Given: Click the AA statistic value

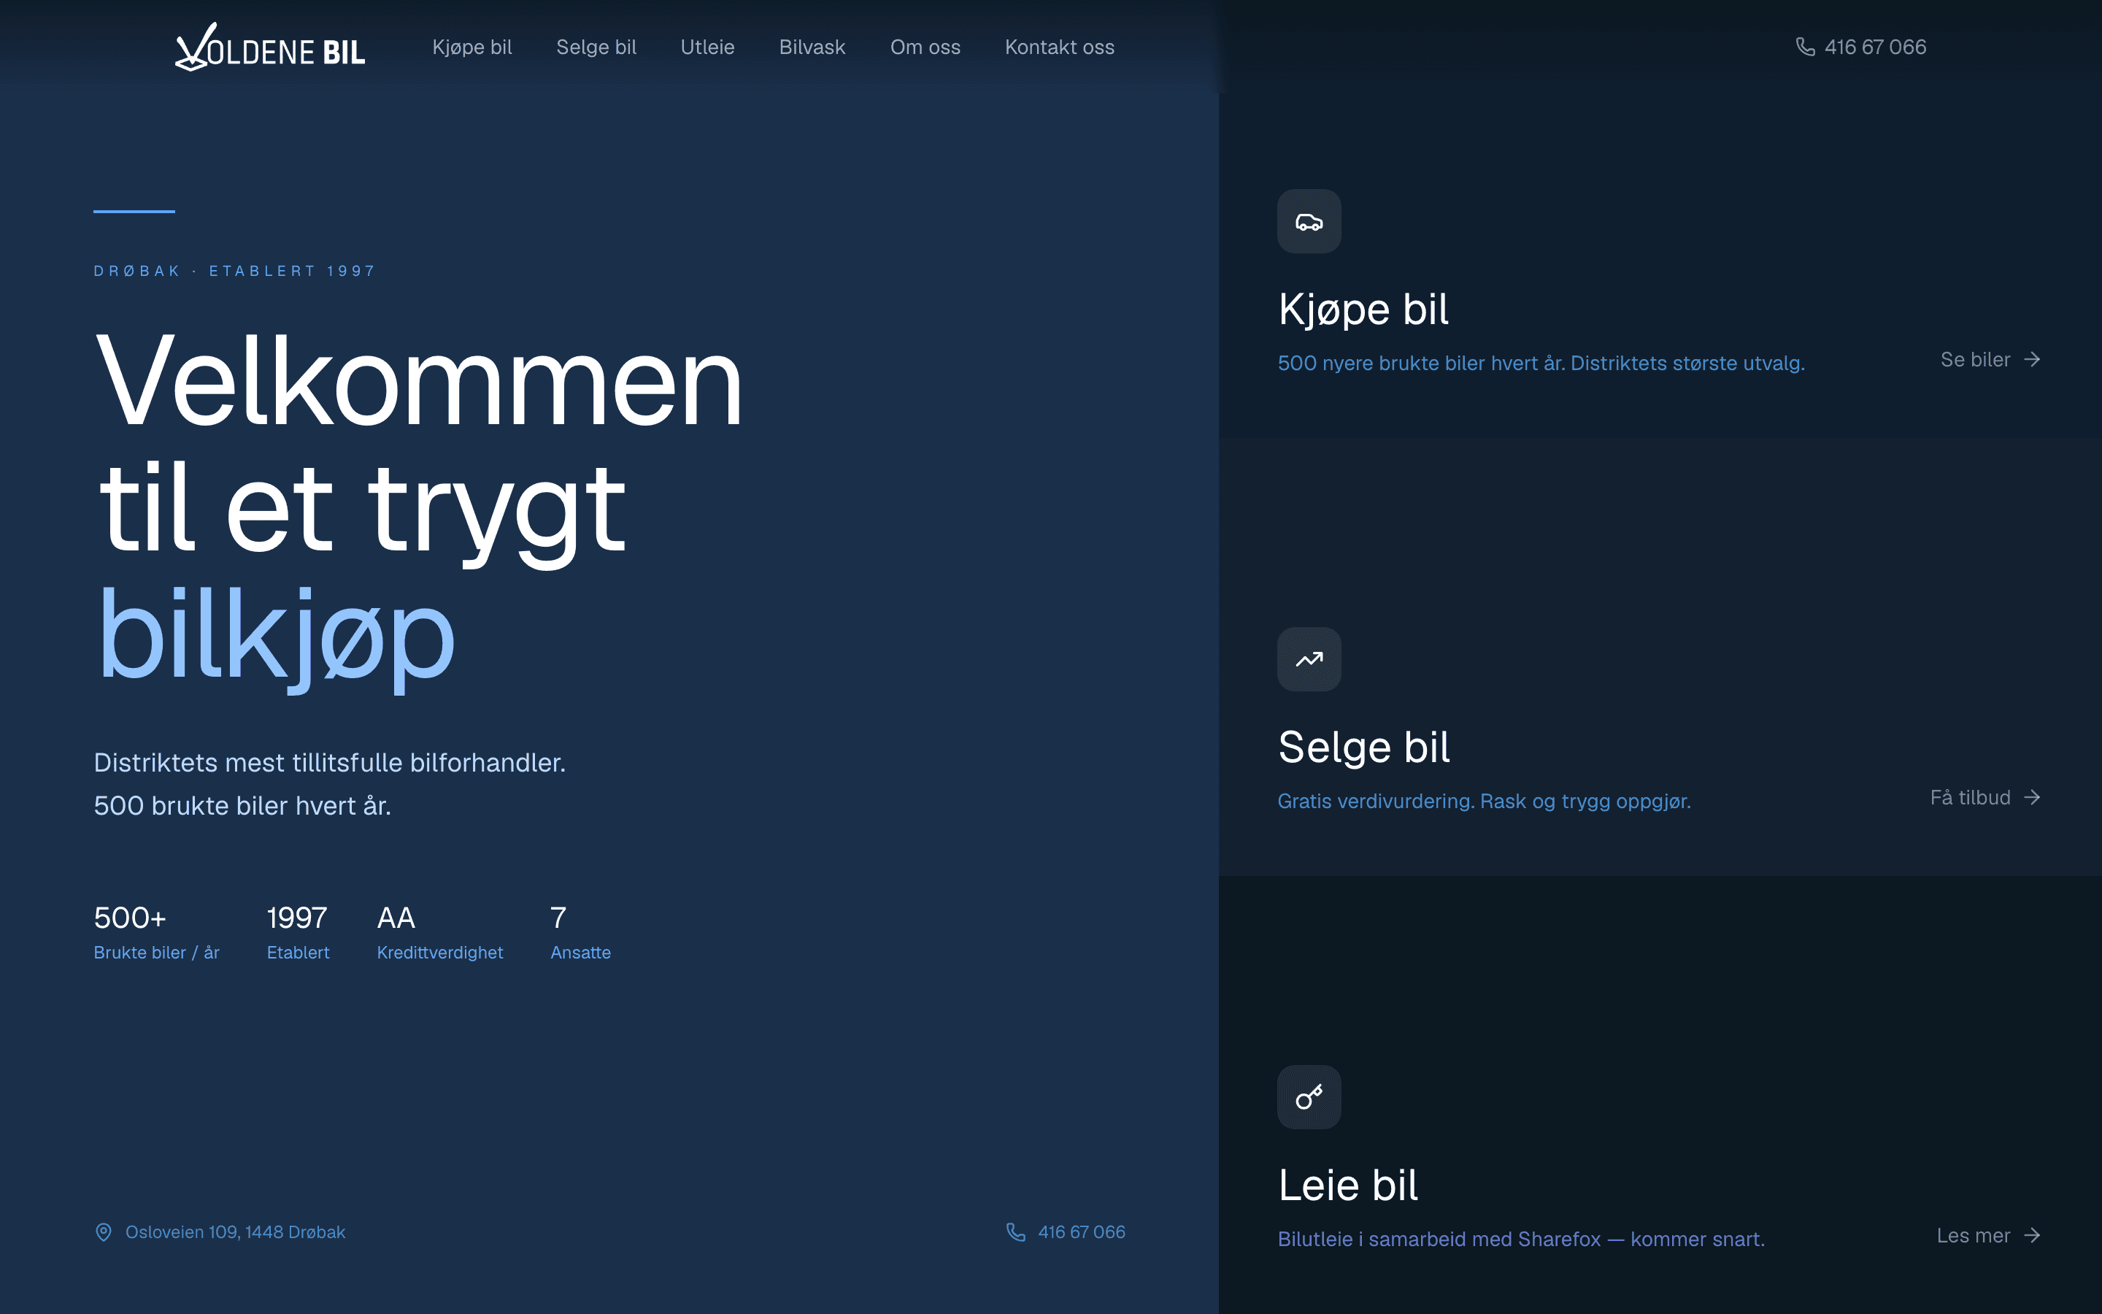Looking at the screenshot, I should [396, 918].
